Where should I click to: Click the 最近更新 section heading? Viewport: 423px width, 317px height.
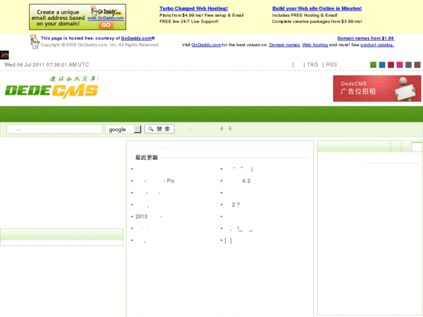pos(146,158)
